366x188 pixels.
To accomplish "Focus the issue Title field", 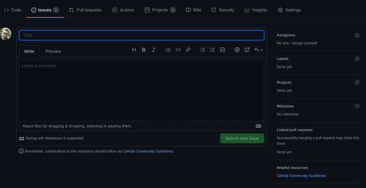I will click(x=141, y=35).
